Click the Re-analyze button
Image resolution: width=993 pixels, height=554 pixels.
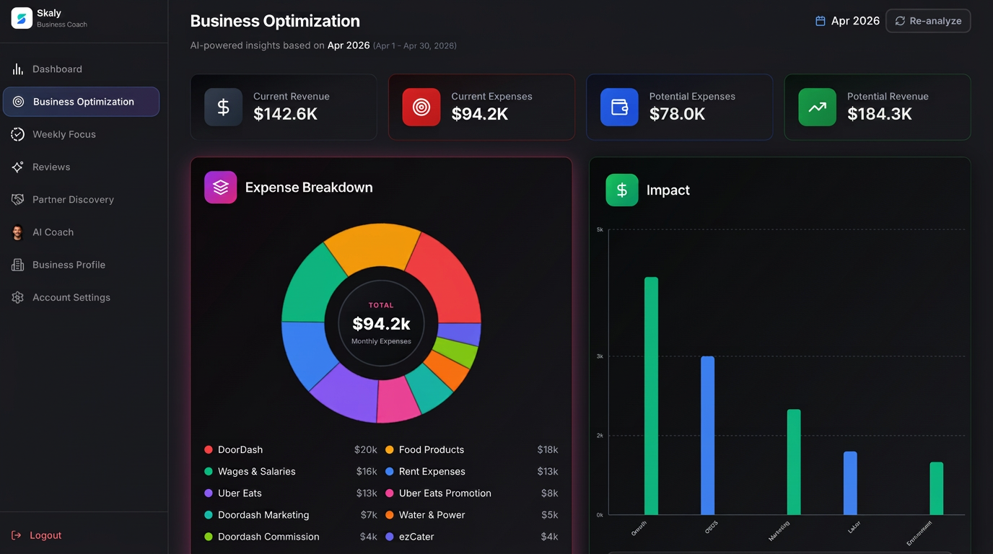[x=928, y=21]
